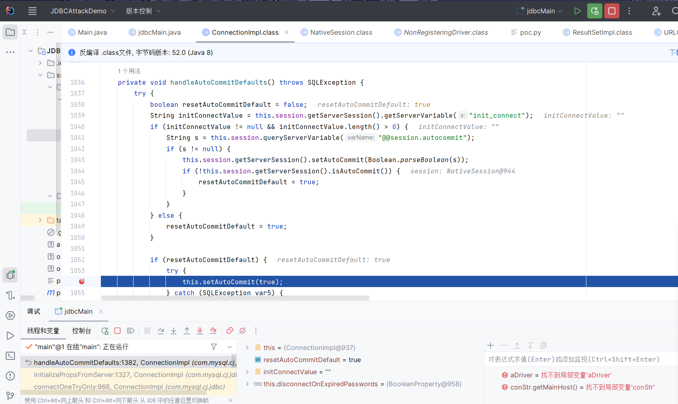Screen dimensions: 678x404
Task: Open the Problems tool window icon
Action: point(10,376)
